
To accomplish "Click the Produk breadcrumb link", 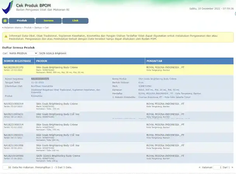I will point(28,28).
